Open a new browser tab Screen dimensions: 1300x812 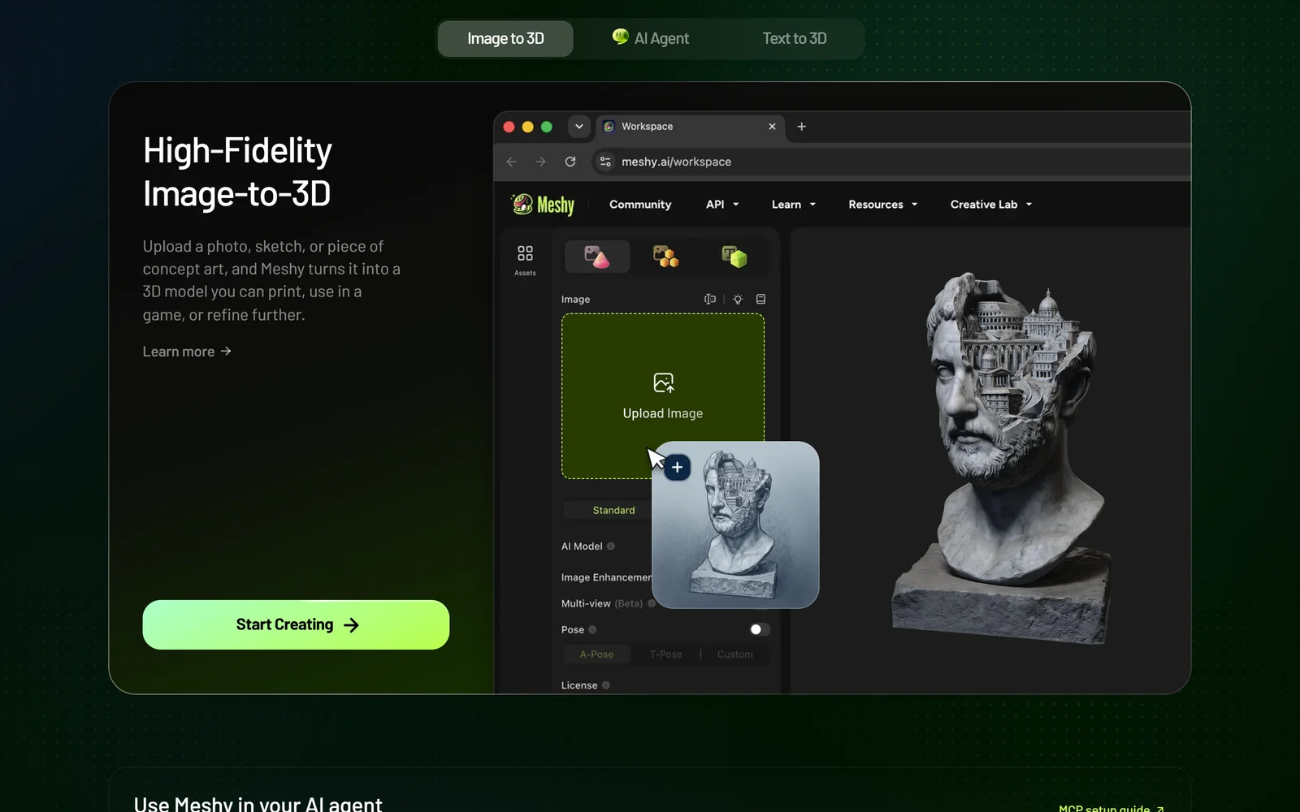point(801,127)
